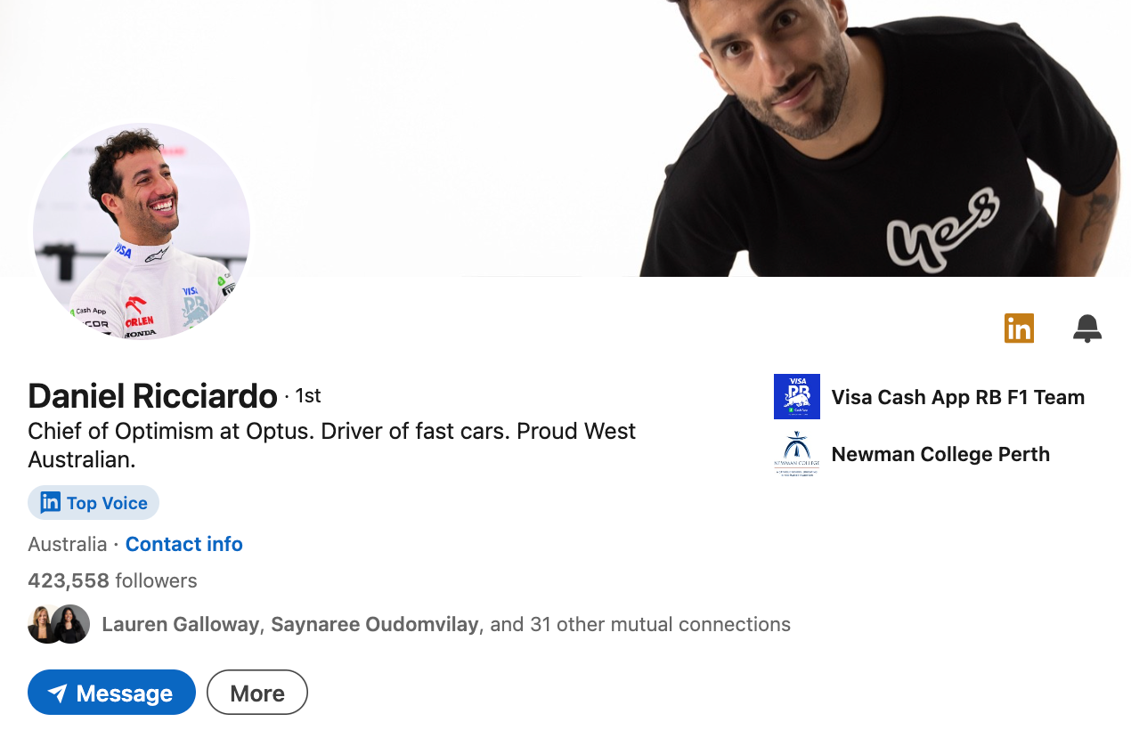Click the 423,558 followers count
This screenshot has height=746, width=1131.
[112, 581]
